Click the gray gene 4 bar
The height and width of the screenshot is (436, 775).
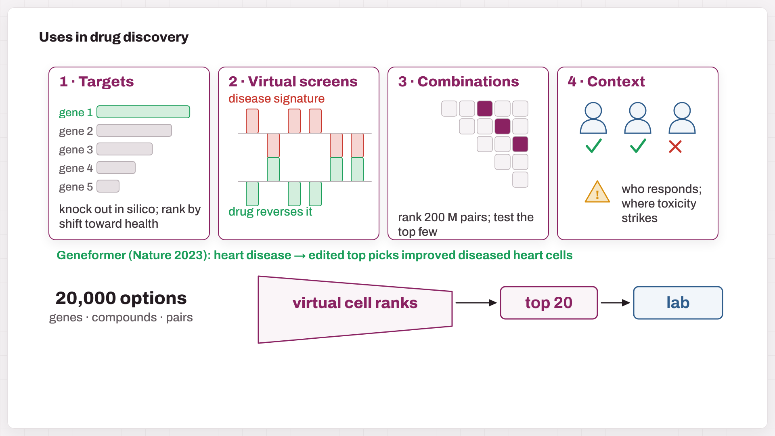(116, 168)
